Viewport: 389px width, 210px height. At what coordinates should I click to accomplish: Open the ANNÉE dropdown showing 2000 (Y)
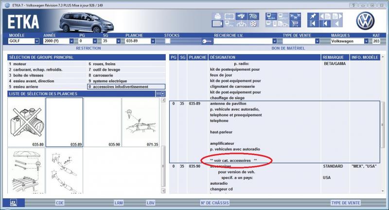(x=71, y=41)
